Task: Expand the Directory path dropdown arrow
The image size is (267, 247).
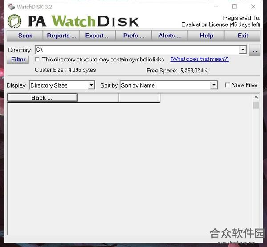Action: click(x=243, y=50)
